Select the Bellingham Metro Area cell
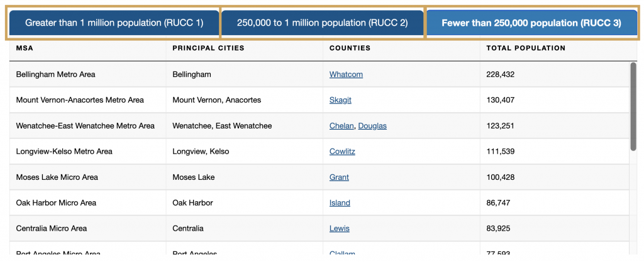 pyautogui.click(x=88, y=75)
